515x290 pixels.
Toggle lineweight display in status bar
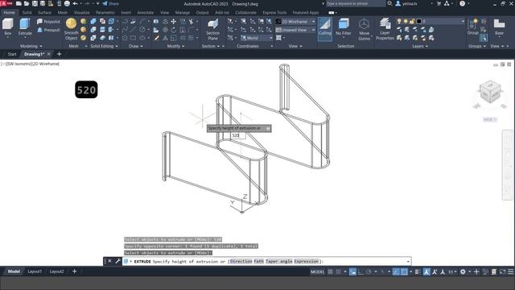click(x=417, y=271)
